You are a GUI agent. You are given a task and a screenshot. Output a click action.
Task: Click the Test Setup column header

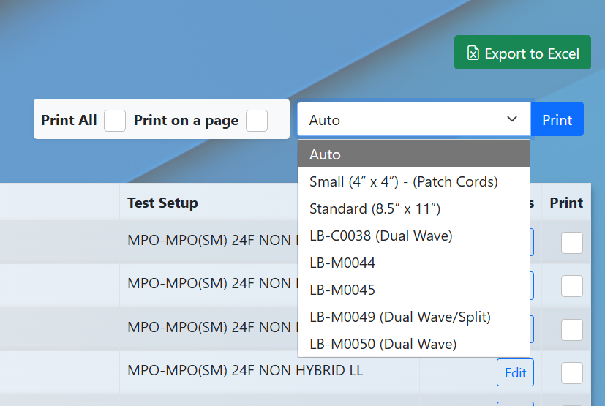coord(162,203)
